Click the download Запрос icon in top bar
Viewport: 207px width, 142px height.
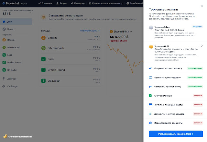coord(58,3)
